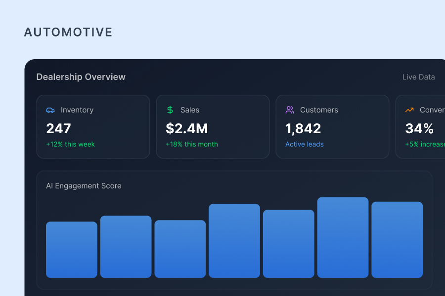Click the green dollar sign Sales icon
The width and height of the screenshot is (445, 296).
coord(170,110)
